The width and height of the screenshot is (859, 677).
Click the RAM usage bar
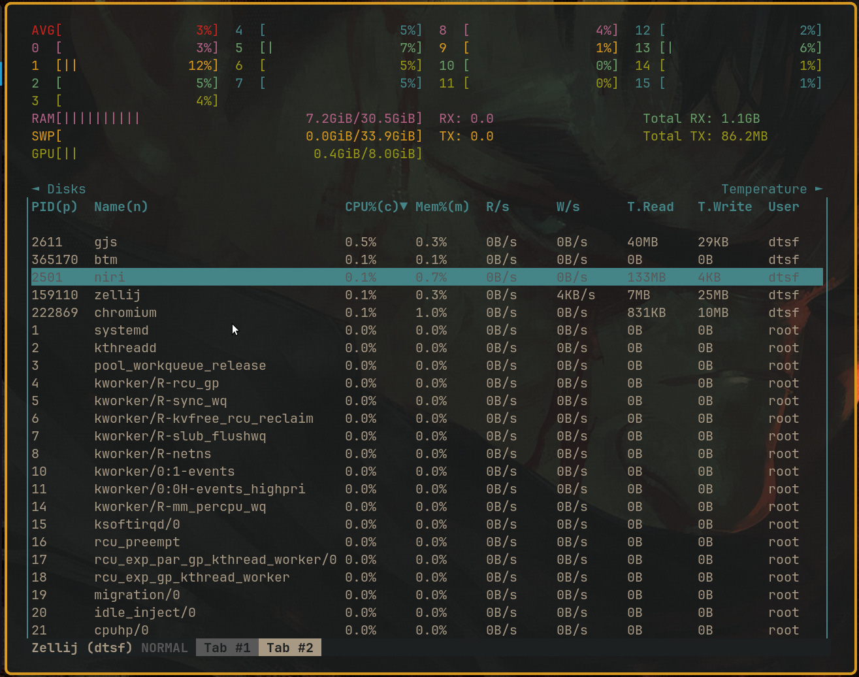click(x=227, y=119)
